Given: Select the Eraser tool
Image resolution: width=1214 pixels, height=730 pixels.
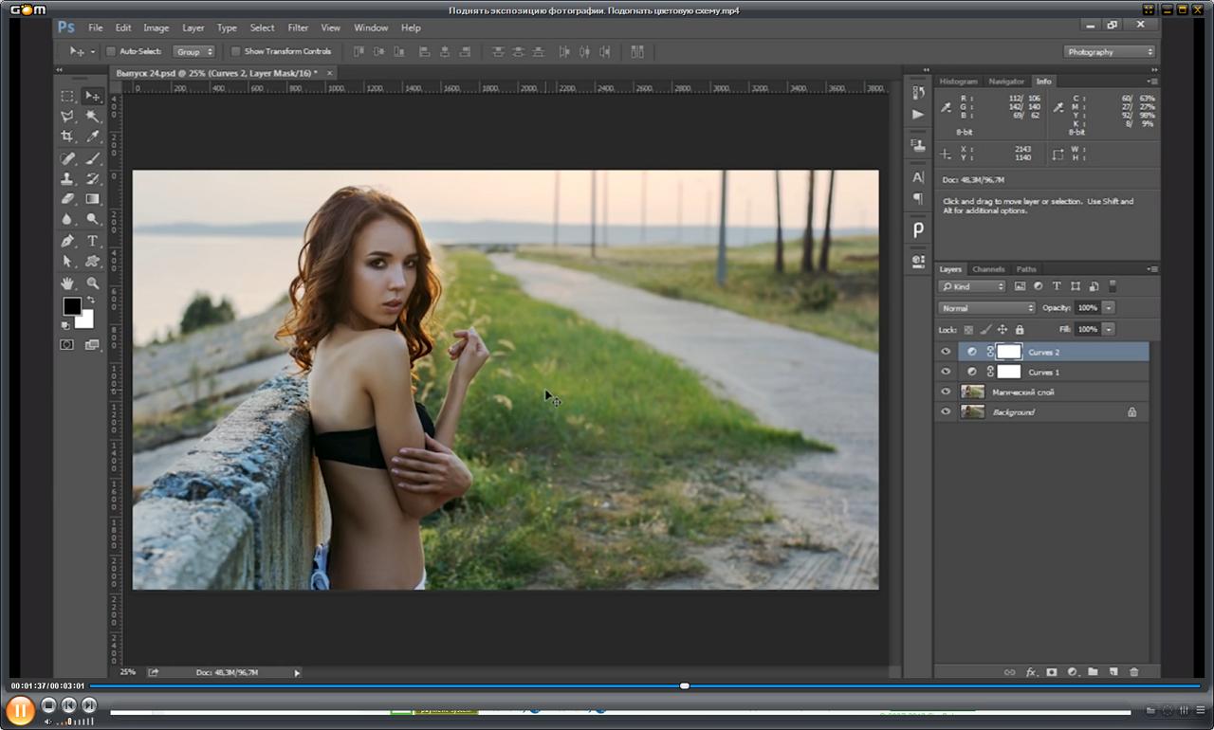Looking at the screenshot, I should (x=67, y=199).
